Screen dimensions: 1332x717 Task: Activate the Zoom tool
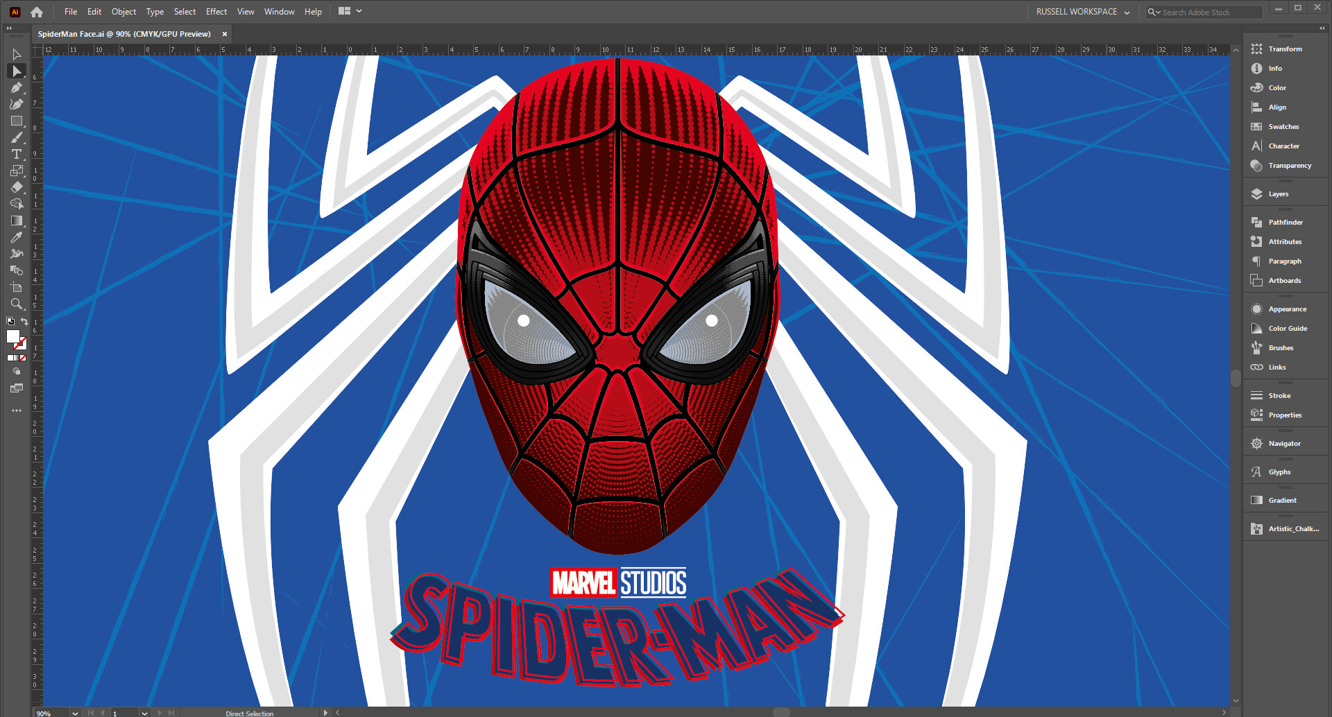click(17, 304)
